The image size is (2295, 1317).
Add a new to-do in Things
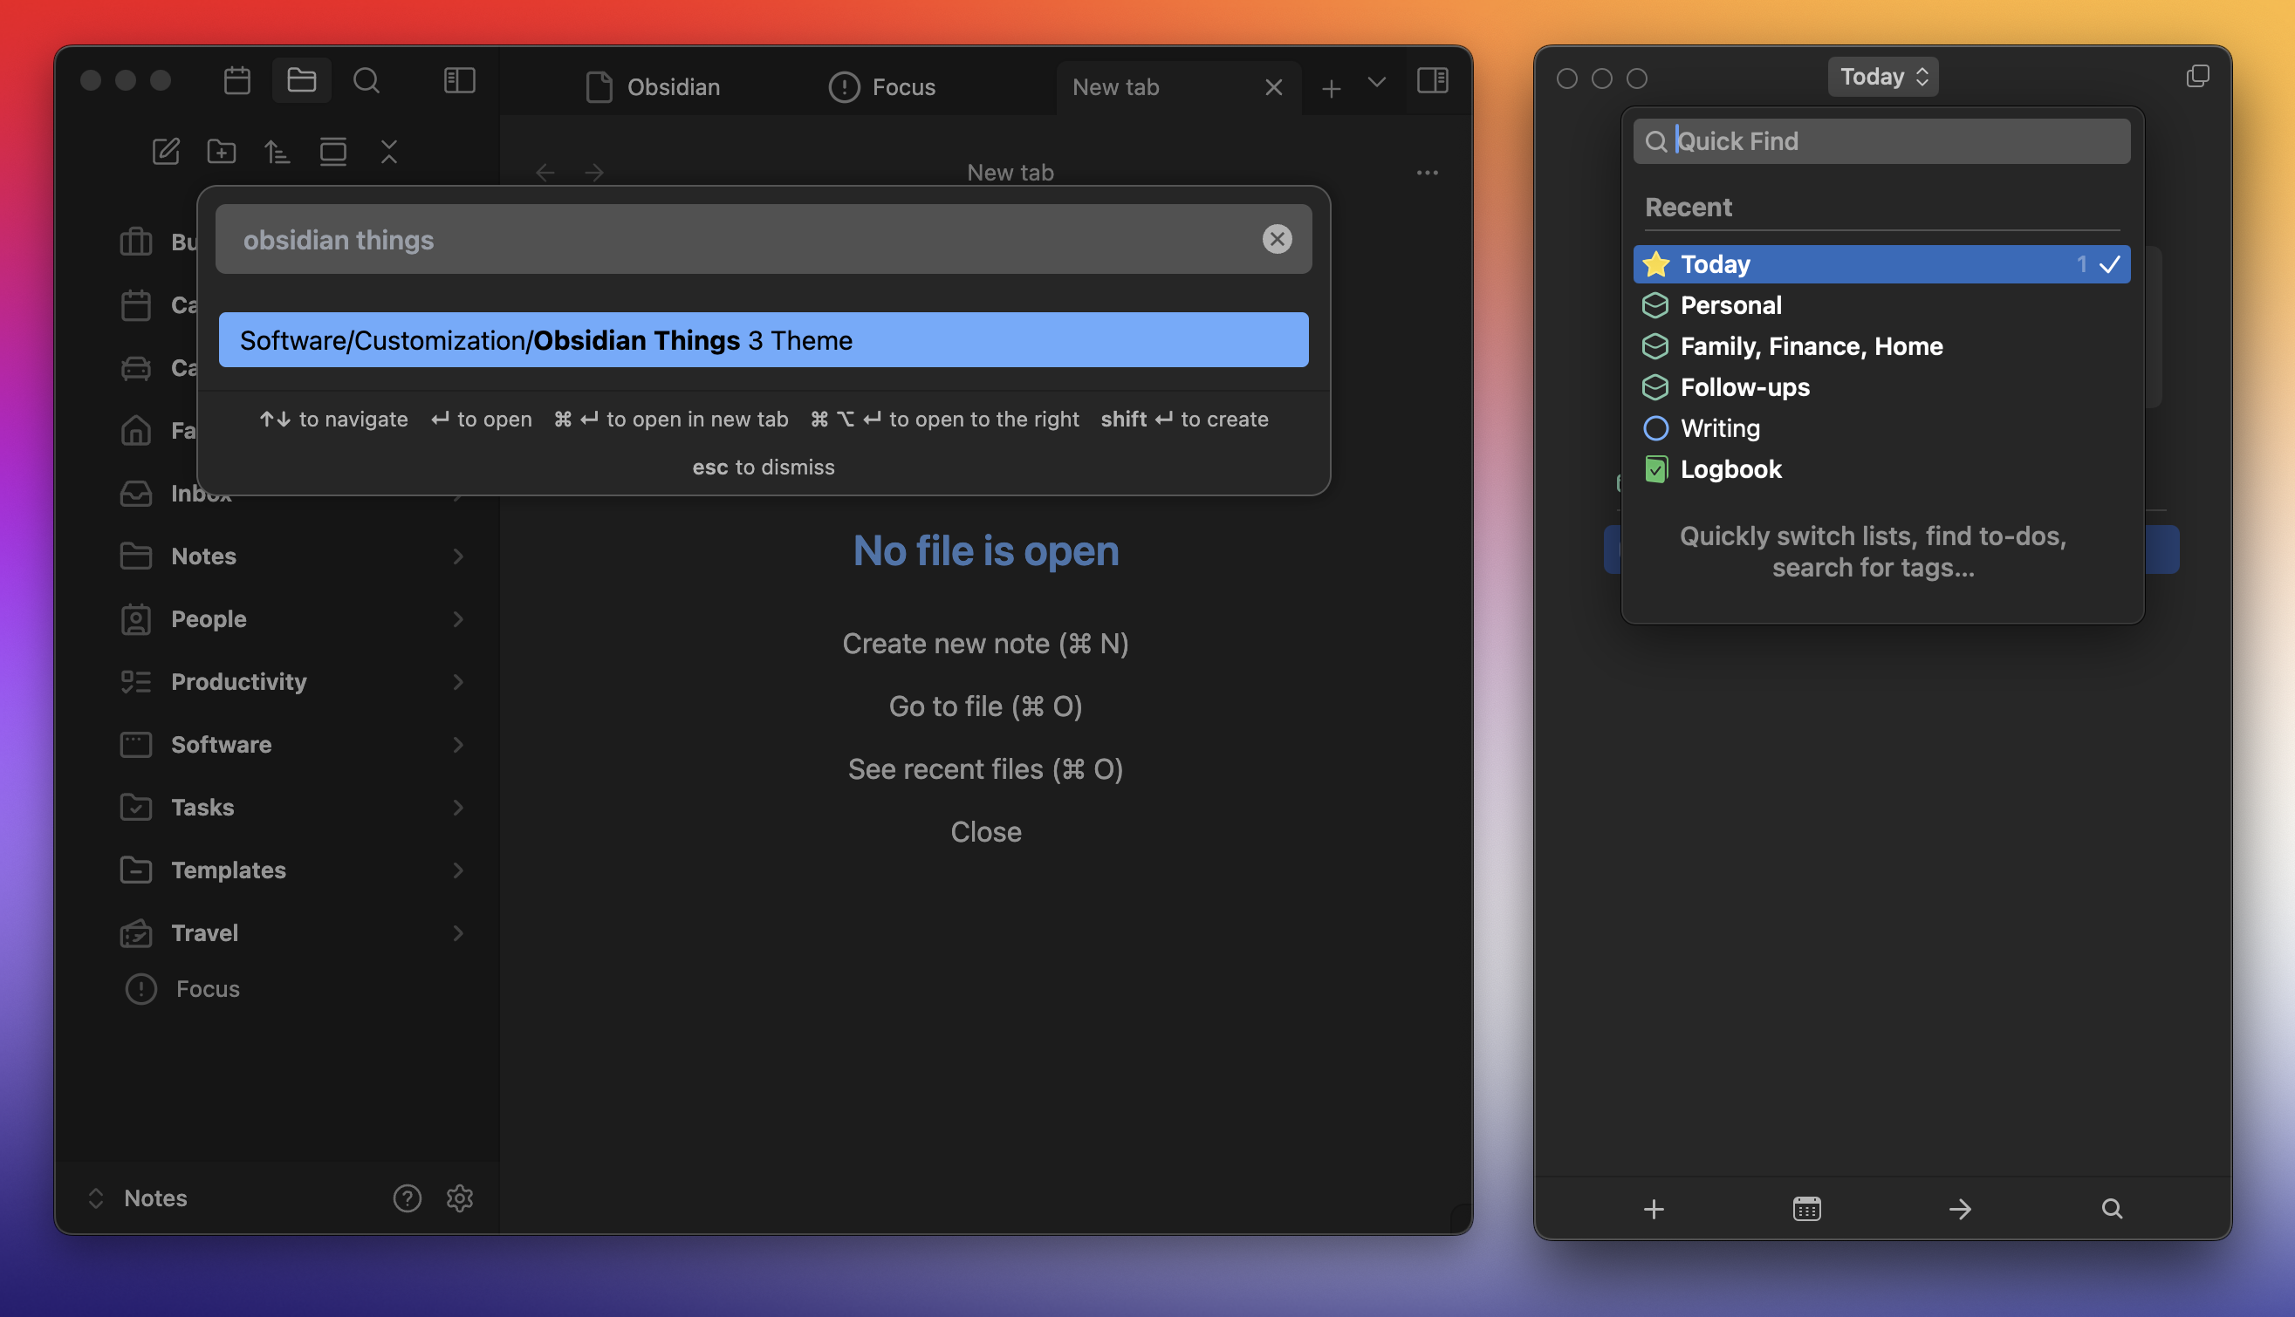(1654, 1209)
